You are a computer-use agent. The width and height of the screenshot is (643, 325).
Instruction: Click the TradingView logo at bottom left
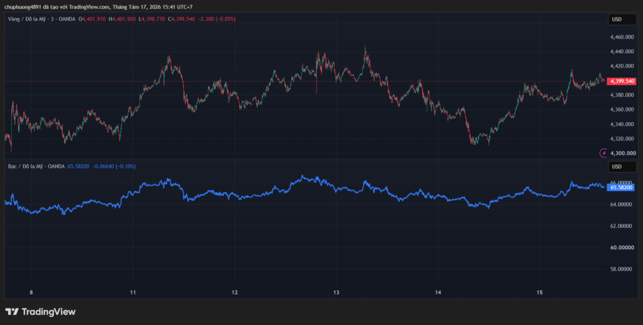click(40, 311)
